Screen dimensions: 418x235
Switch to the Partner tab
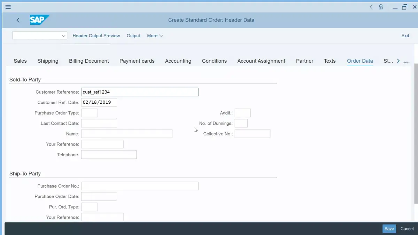305,61
